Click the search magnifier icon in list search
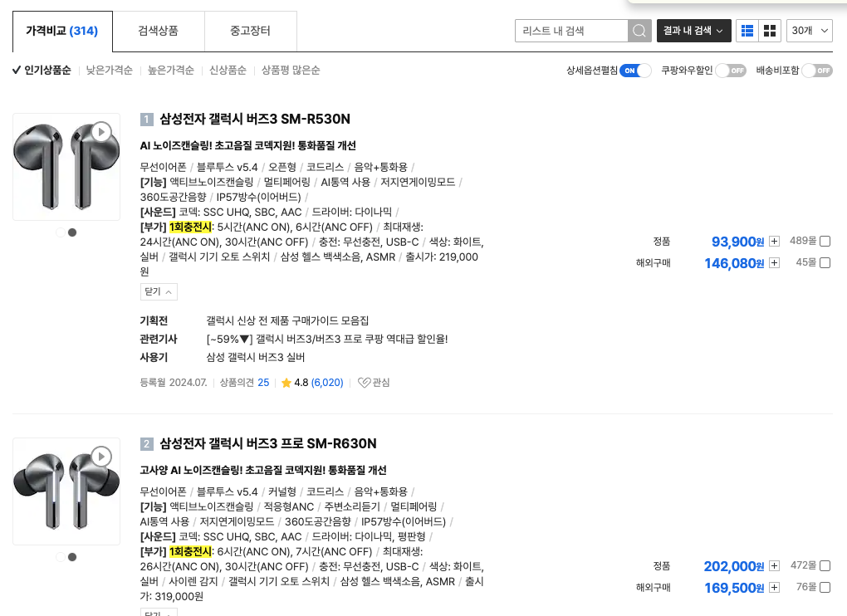 [639, 31]
